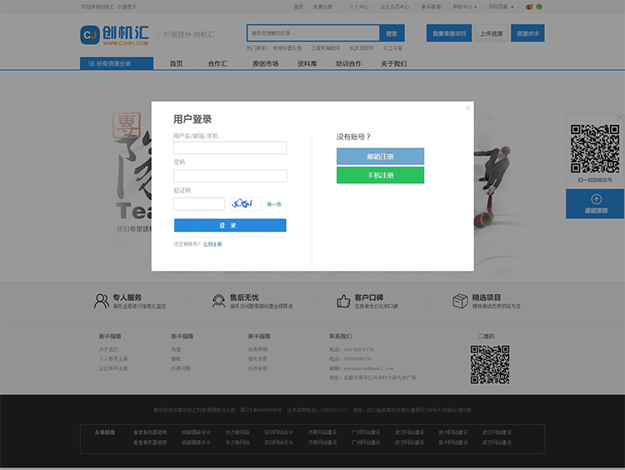625x470 pixels.
Task: Go to the 原创市场 nav tab
Action: point(265,63)
